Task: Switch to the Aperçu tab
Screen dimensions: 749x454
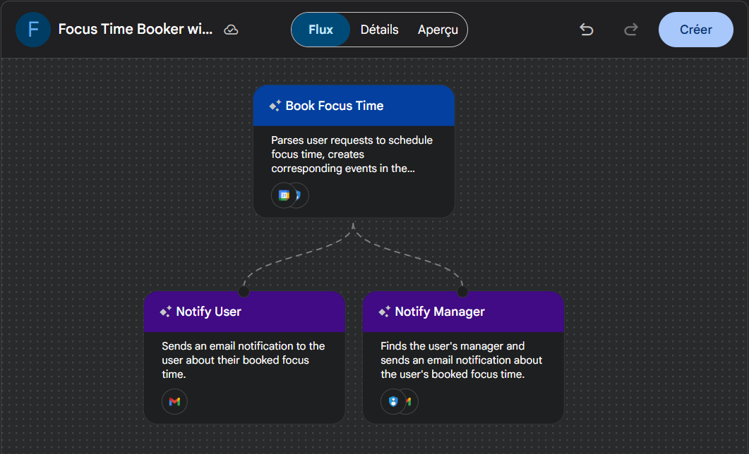Action: (438, 30)
